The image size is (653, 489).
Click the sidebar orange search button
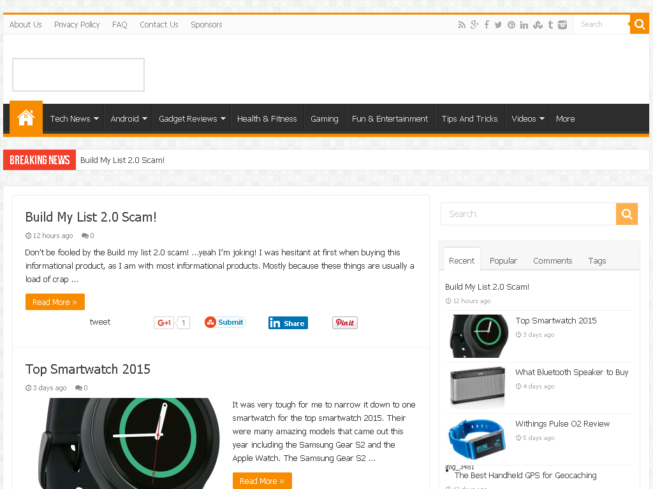coord(627,214)
